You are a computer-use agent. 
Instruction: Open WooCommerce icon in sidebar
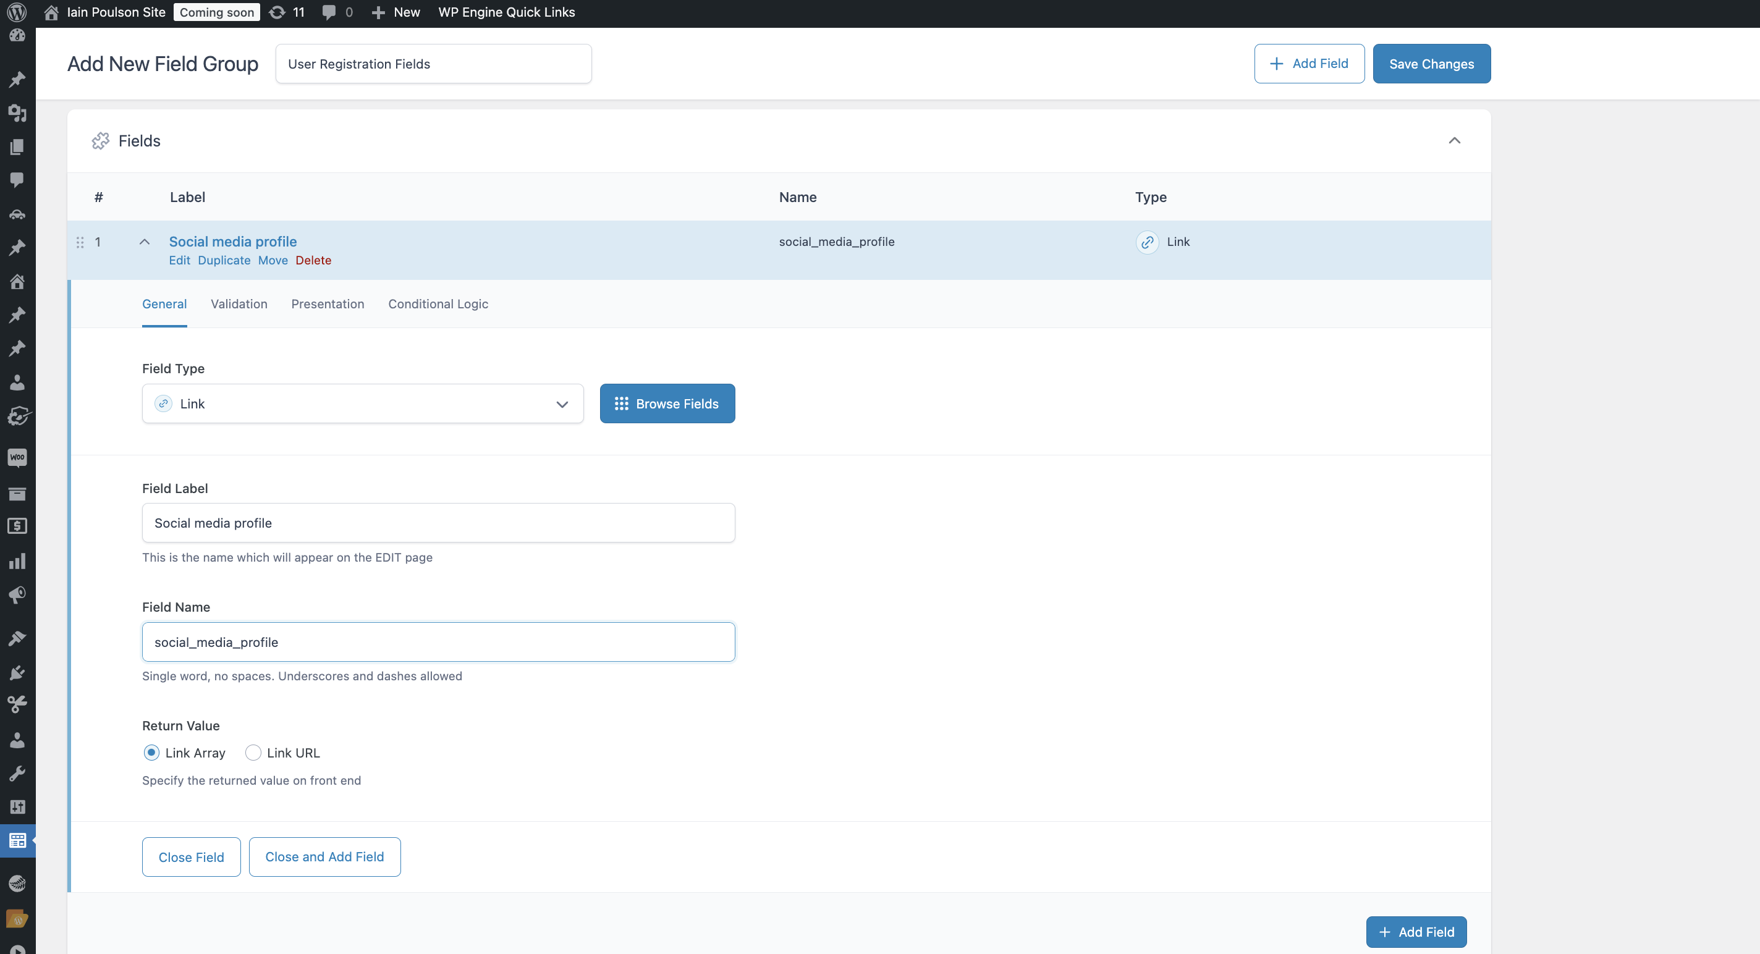click(17, 457)
